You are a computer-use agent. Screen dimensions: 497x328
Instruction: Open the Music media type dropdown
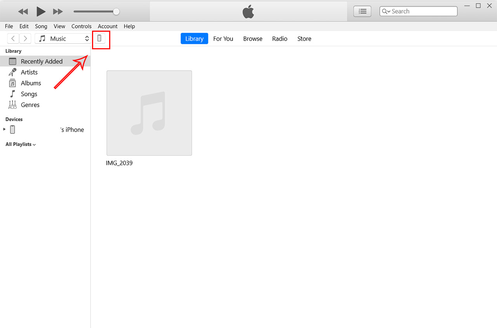click(x=63, y=38)
